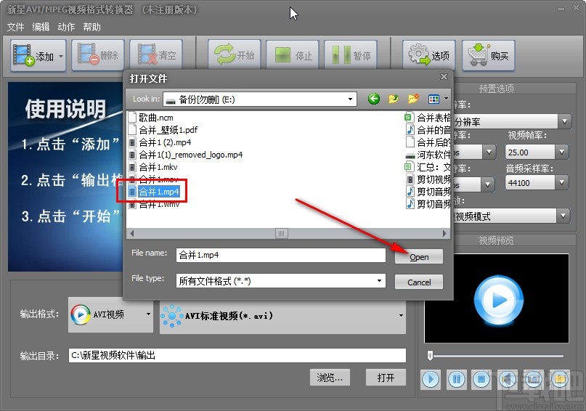
Task: Select file 合并1.wmv
Action: (x=159, y=205)
